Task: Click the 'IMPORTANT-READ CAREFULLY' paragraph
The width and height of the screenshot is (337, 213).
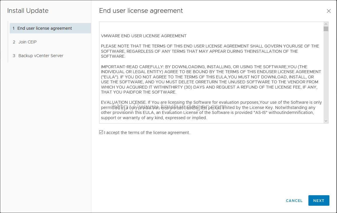Action: tap(211, 80)
